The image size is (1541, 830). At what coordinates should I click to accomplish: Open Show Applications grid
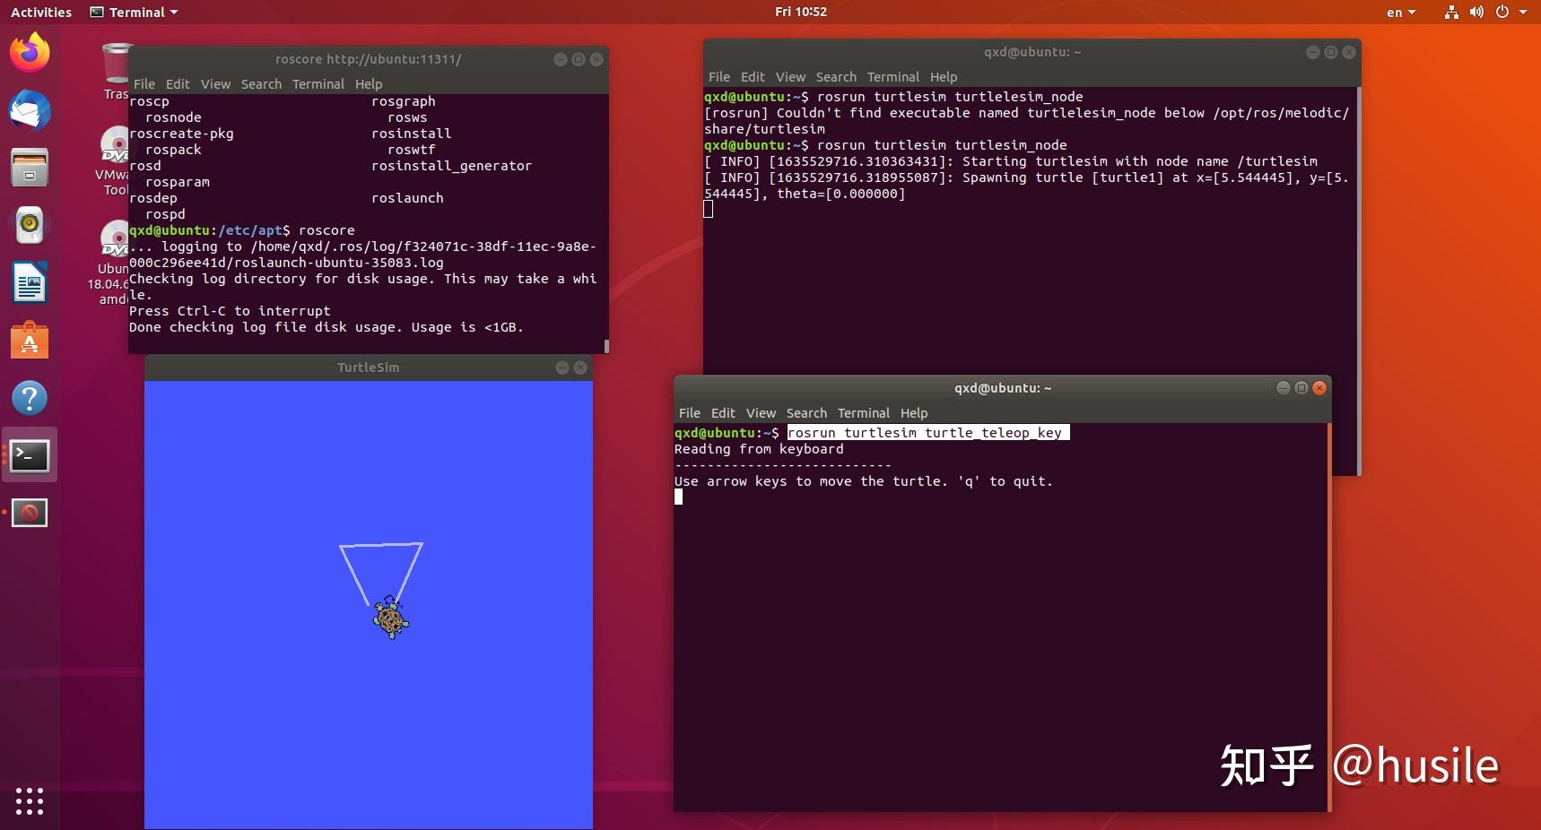point(30,802)
